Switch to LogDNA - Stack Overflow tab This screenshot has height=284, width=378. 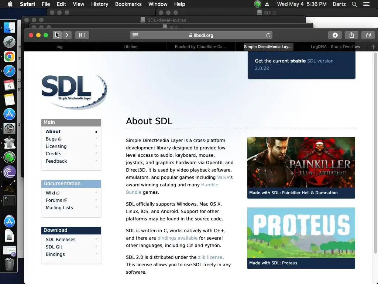(335, 47)
